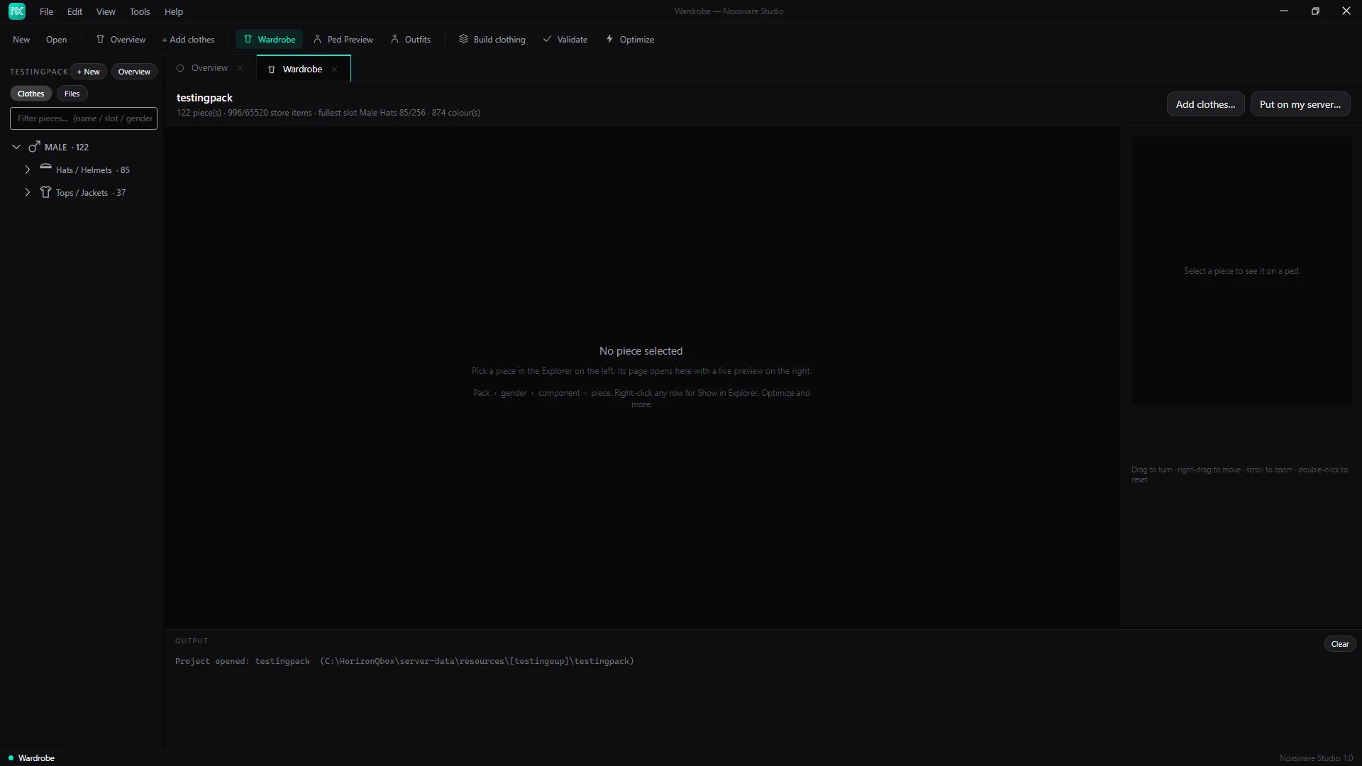Open the Edit menu

point(74,11)
